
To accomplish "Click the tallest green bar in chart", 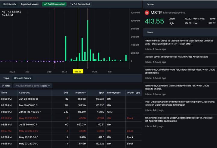I will (88, 41).
